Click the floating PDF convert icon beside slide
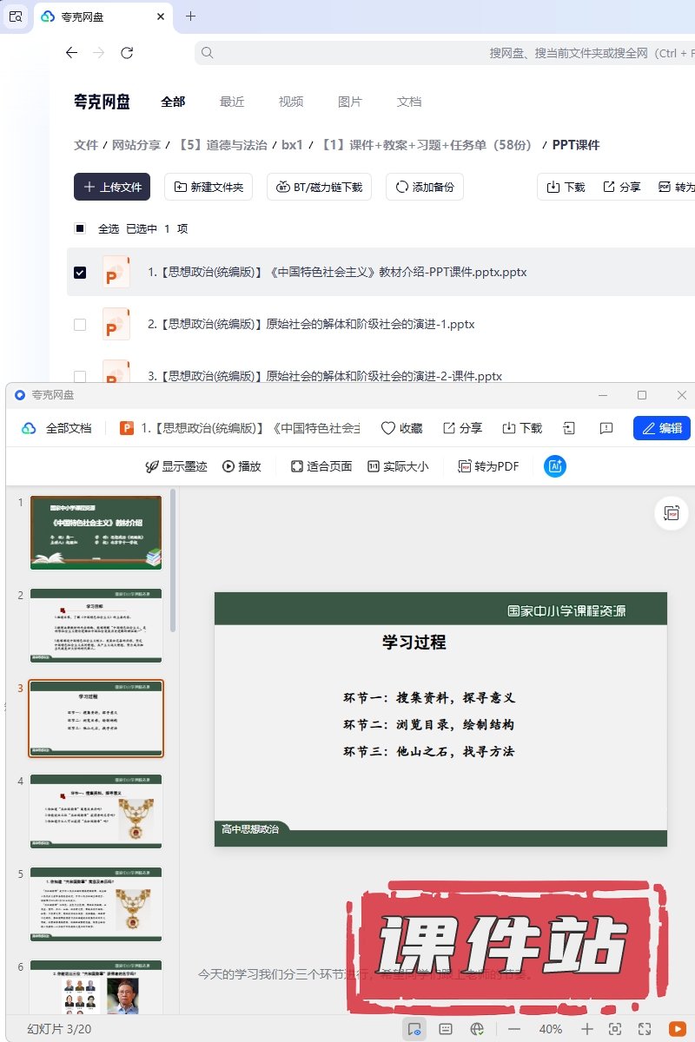The image size is (695, 1042). click(671, 513)
